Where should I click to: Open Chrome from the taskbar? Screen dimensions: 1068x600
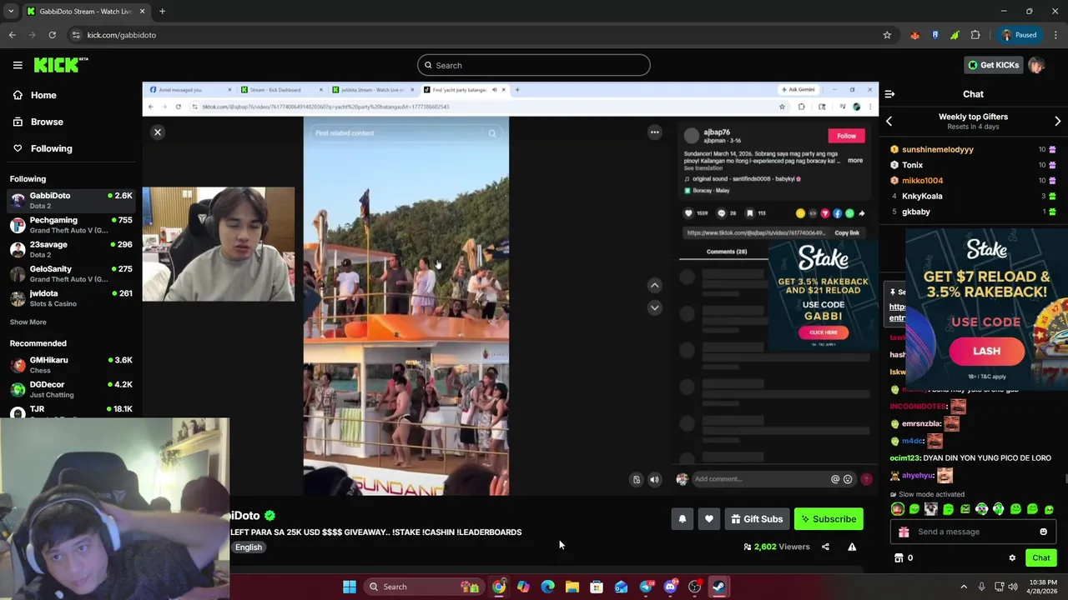pyautogui.click(x=498, y=587)
